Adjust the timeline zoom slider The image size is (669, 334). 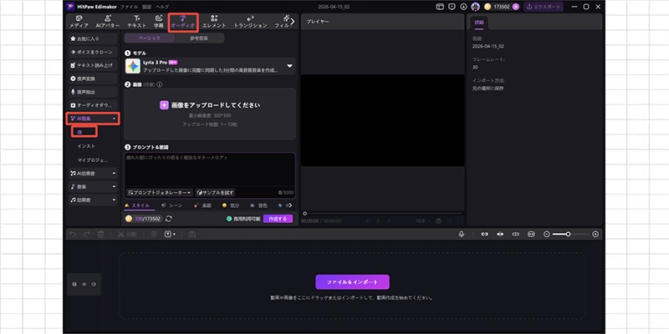(x=569, y=234)
